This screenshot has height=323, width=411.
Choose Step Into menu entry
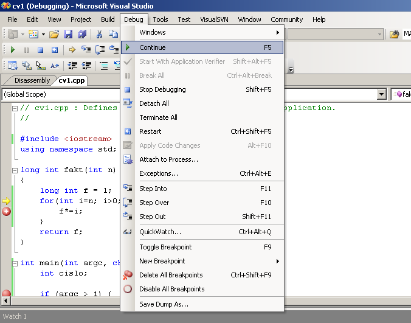tap(202, 189)
